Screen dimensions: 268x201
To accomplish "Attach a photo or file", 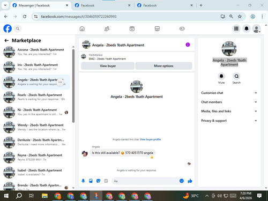I will coord(91,181).
